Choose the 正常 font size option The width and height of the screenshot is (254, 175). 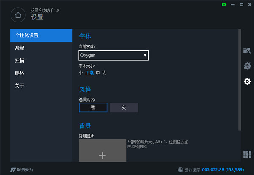[89, 73]
